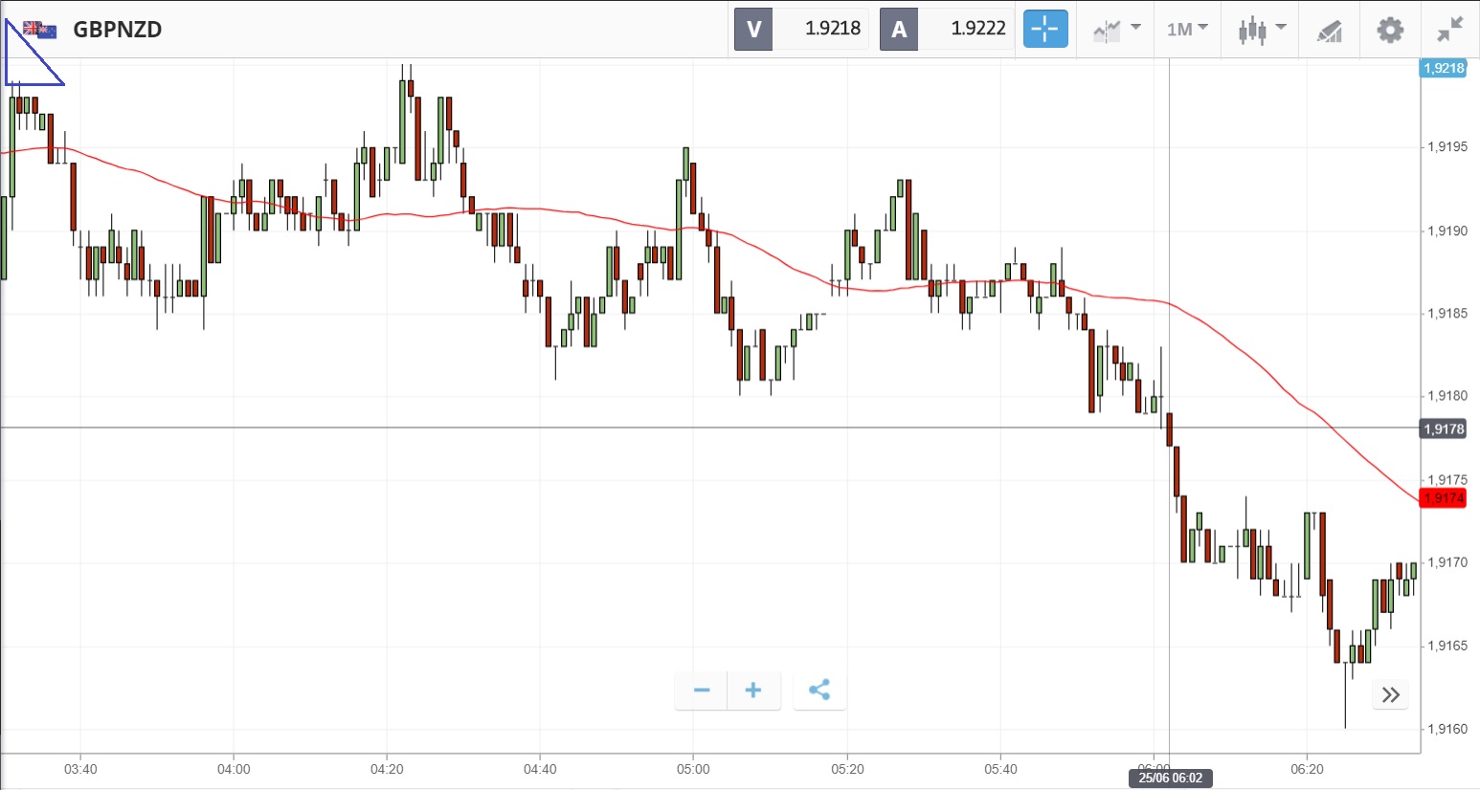Open chart settings gear

tap(1390, 29)
